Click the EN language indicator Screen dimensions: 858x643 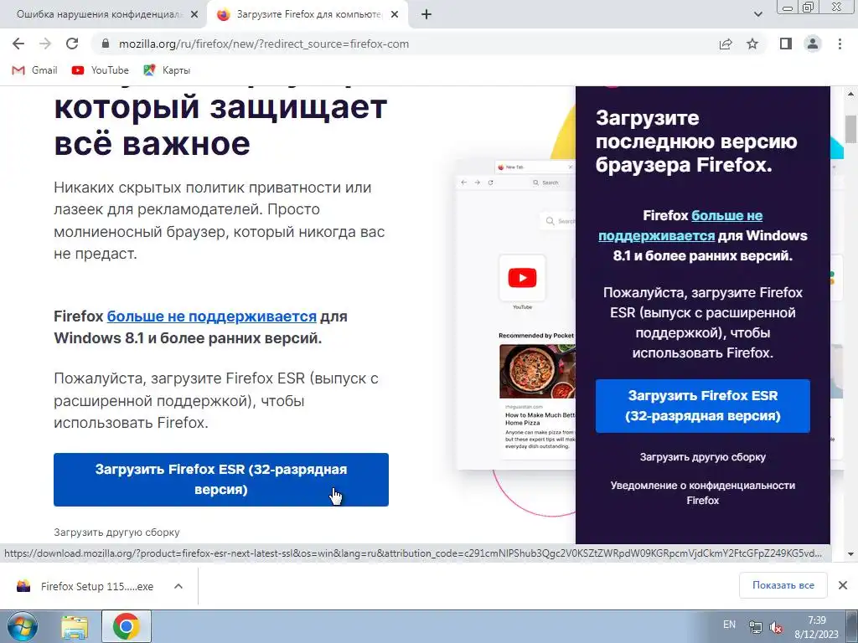click(x=729, y=625)
